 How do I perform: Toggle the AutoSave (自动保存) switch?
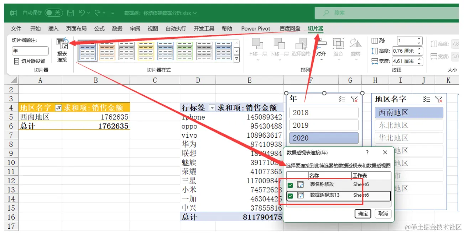(54, 13)
